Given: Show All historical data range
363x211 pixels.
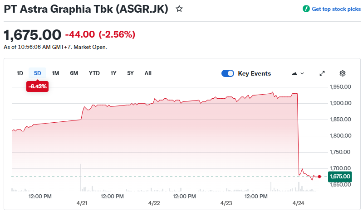Looking at the screenshot, I should [148, 73].
